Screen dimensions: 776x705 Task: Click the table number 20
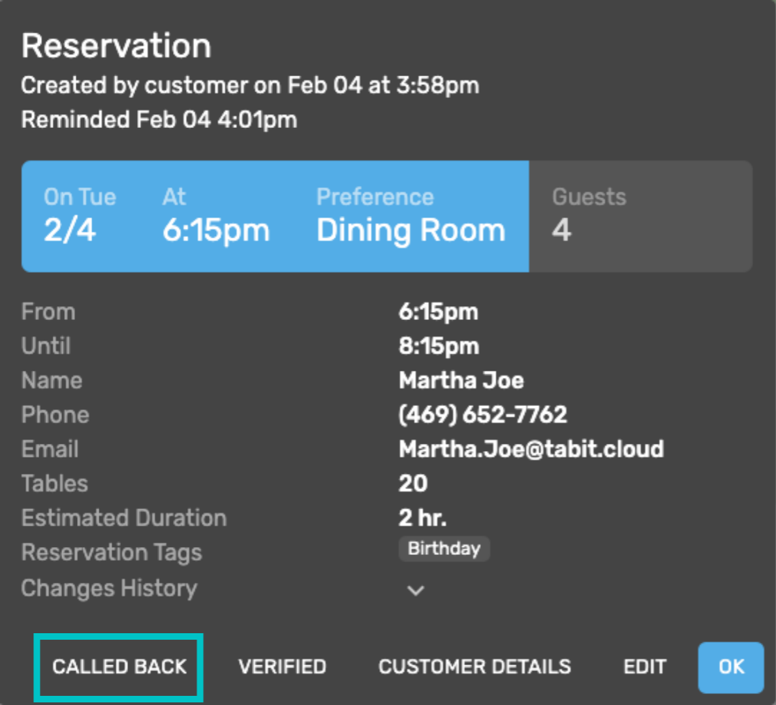coord(413,483)
